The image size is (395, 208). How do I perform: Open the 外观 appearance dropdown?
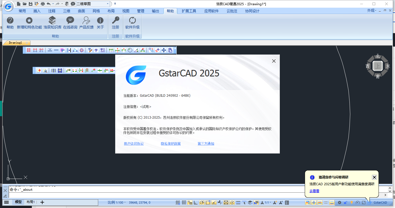[372, 11]
